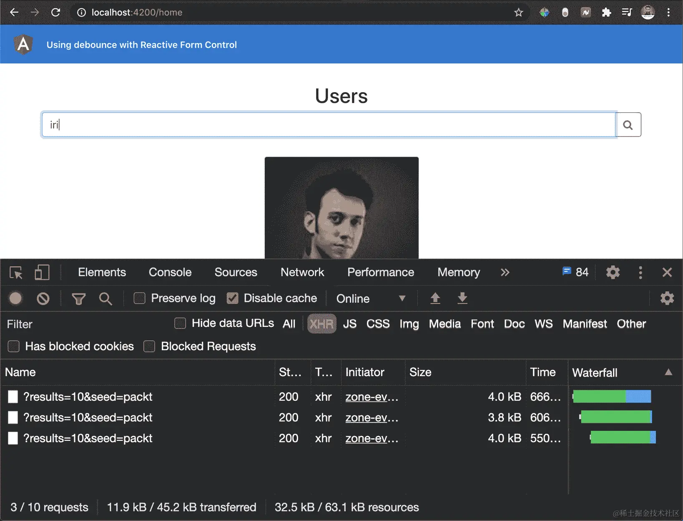Screen dimensions: 683x521
Task: Filter requests by WS
Action: click(544, 324)
